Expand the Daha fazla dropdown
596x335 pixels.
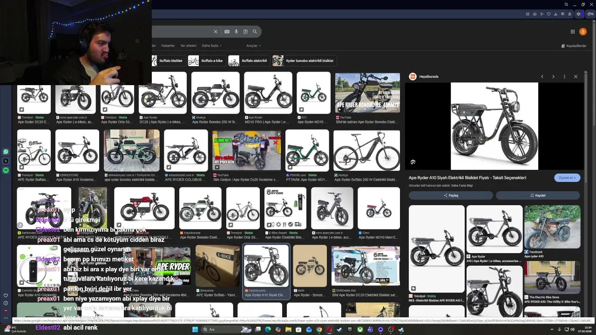[x=211, y=46]
